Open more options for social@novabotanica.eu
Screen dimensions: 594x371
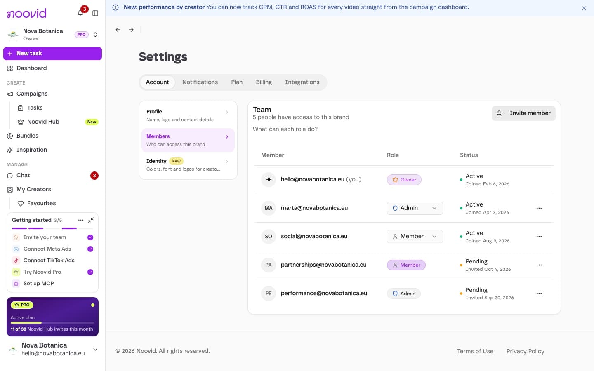(x=539, y=237)
